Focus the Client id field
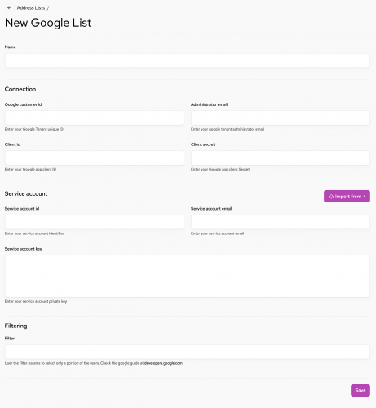 click(95, 157)
